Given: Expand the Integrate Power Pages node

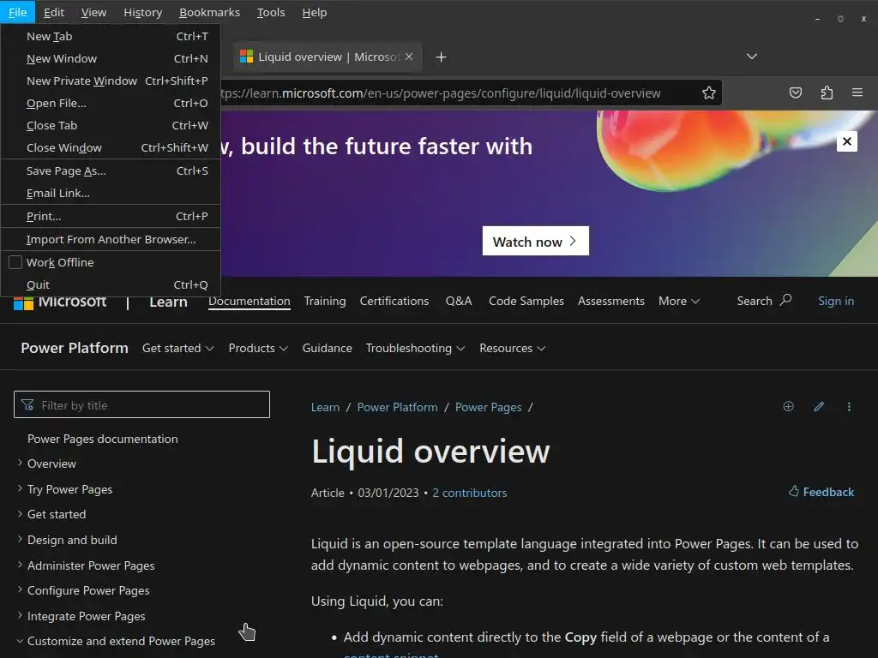Looking at the screenshot, I should (20, 615).
